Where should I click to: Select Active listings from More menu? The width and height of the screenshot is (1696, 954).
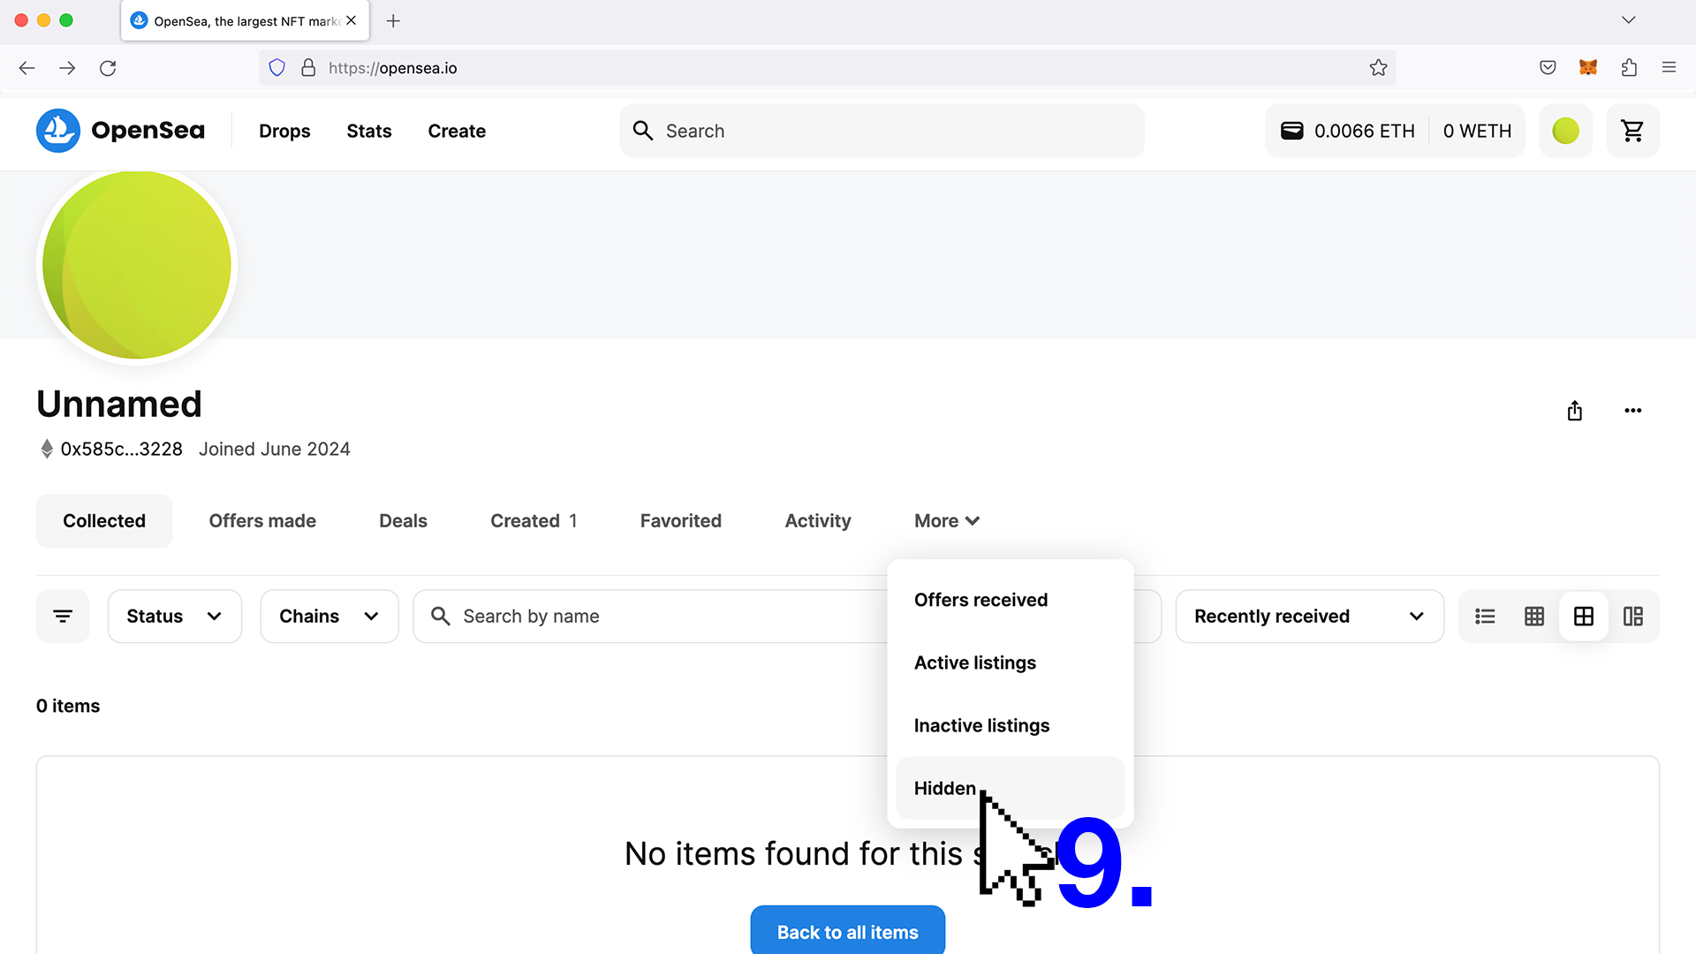click(1010, 662)
